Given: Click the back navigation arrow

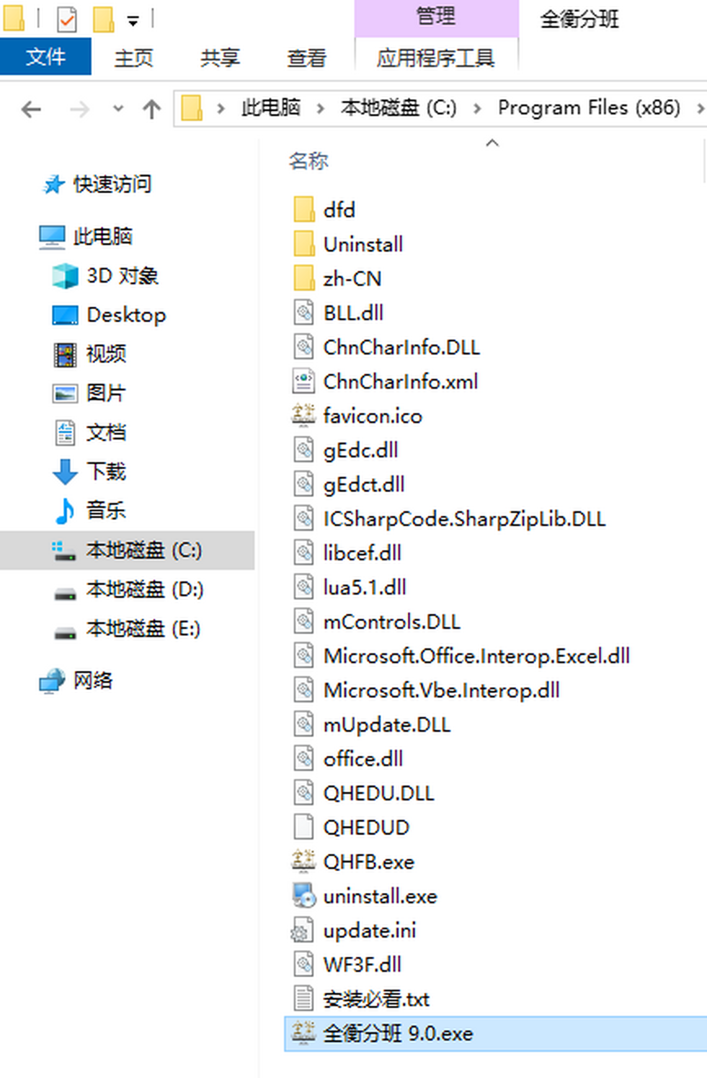Looking at the screenshot, I should [x=31, y=110].
